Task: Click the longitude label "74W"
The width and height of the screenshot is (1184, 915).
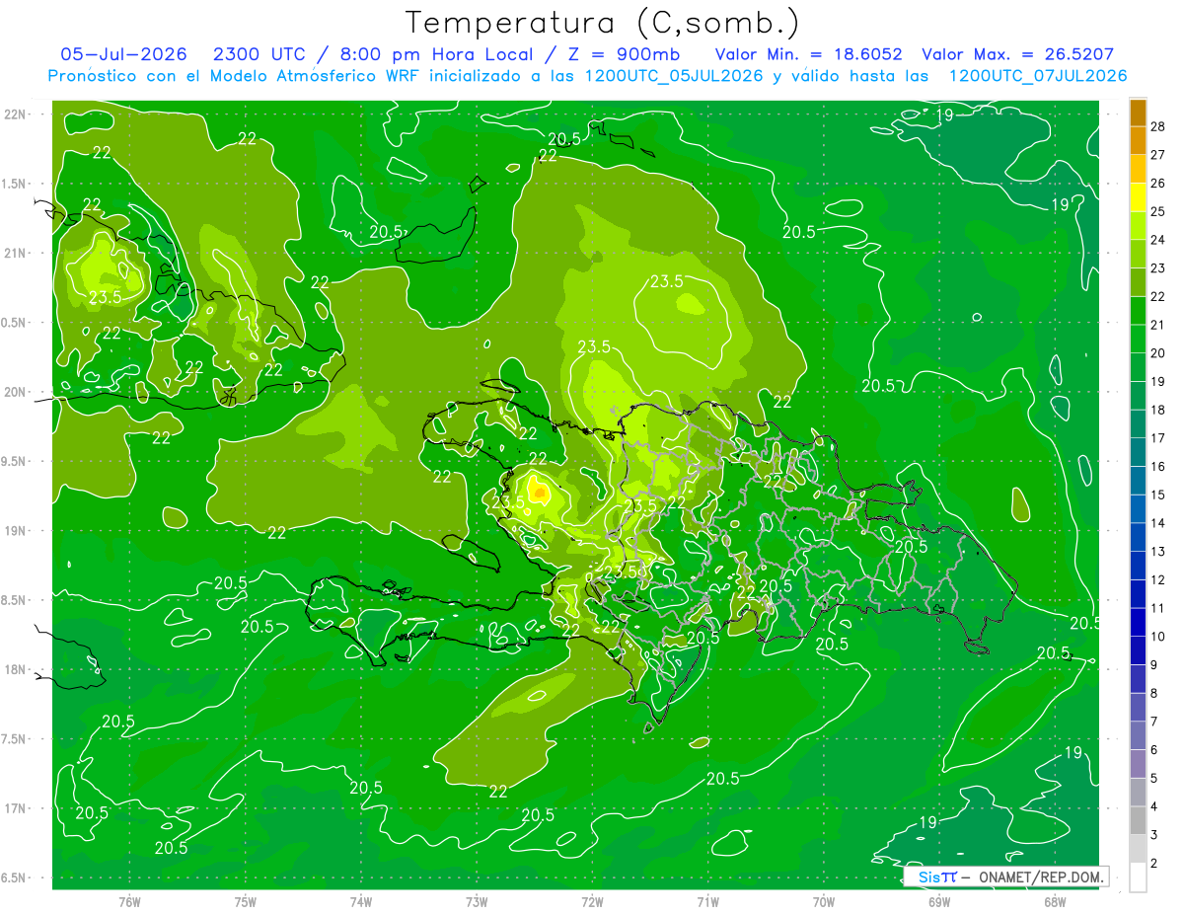Action: click(361, 901)
